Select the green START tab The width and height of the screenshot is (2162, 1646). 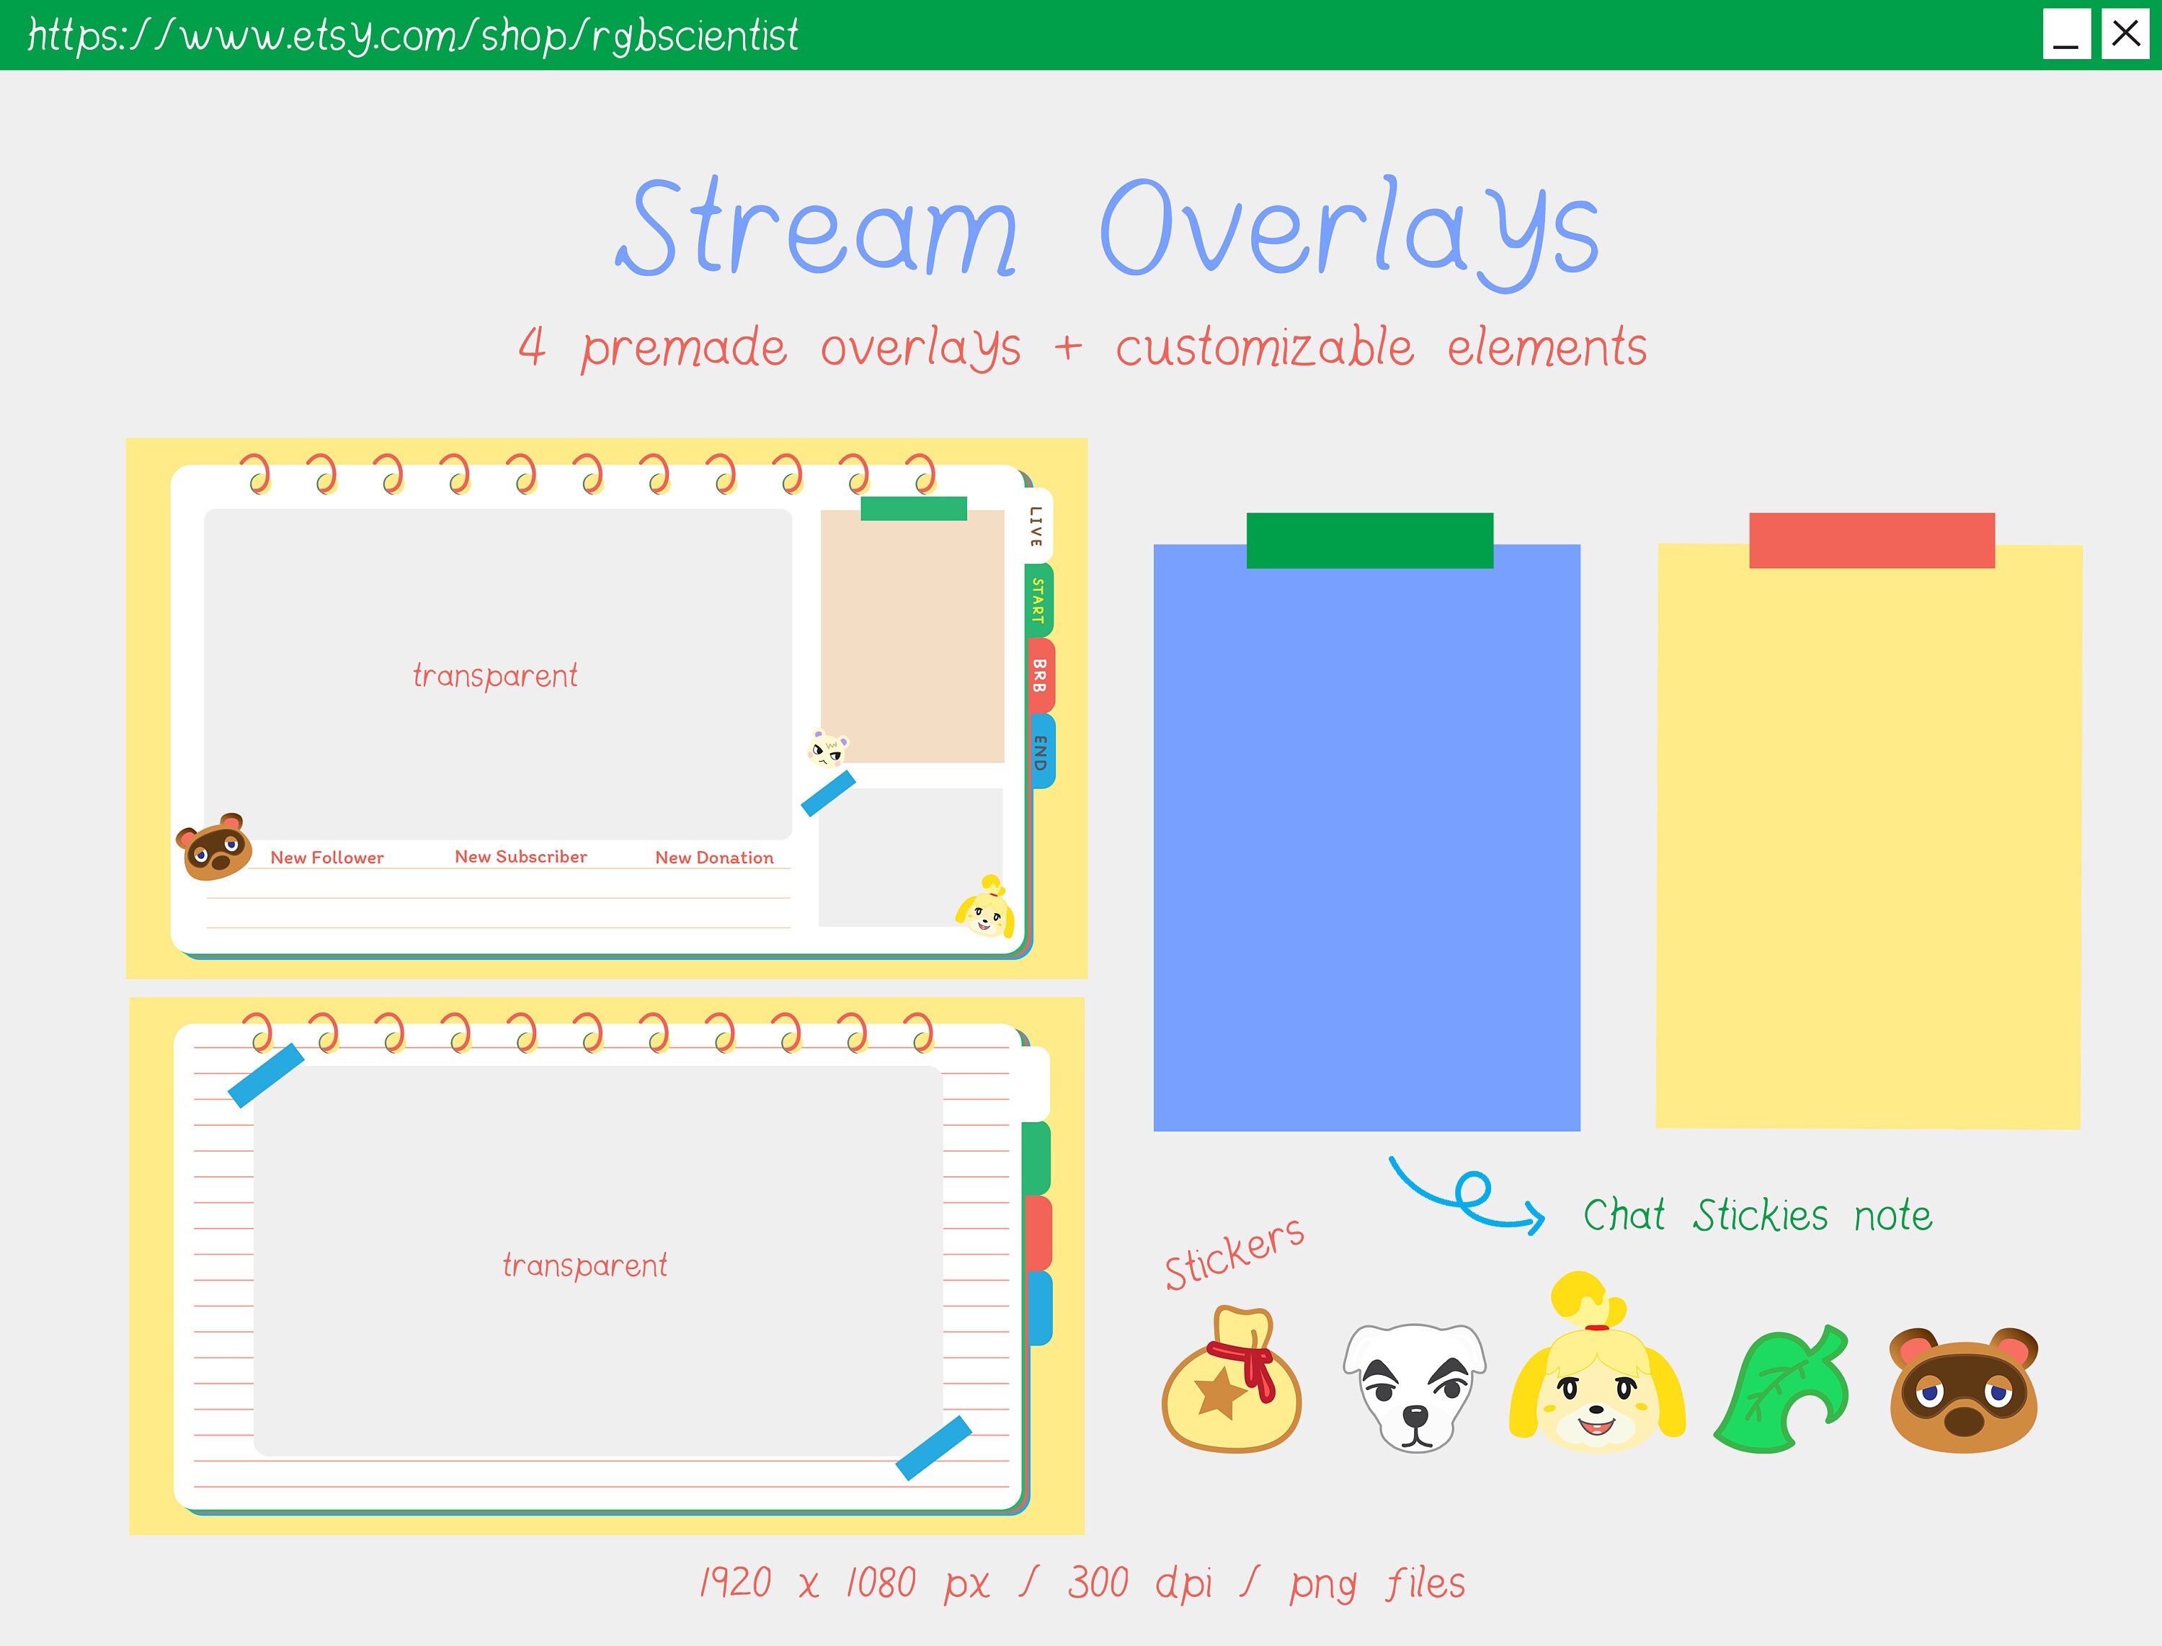point(1038,600)
